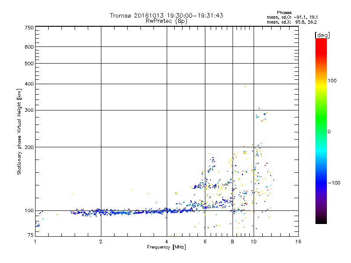This screenshot has width=351, height=263.
Task: Click the x-axis tick label '4'
Action: [167, 242]
